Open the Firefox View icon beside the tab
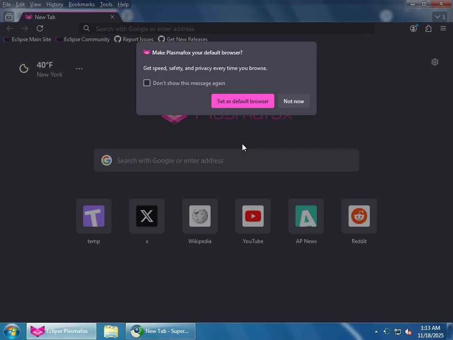 coord(9,17)
